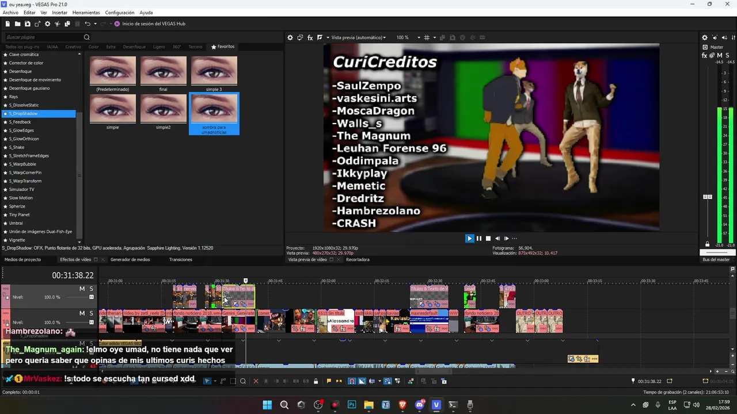The height and width of the screenshot is (414, 737).
Task: Switch to Transiciones tab
Action: coord(181,259)
